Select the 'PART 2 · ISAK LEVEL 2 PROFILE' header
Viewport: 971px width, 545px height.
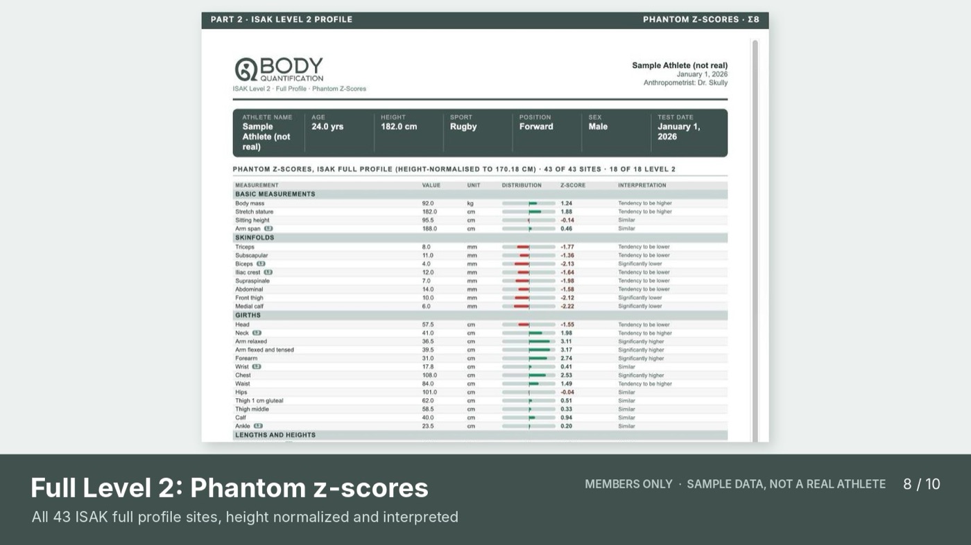tap(281, 19)
